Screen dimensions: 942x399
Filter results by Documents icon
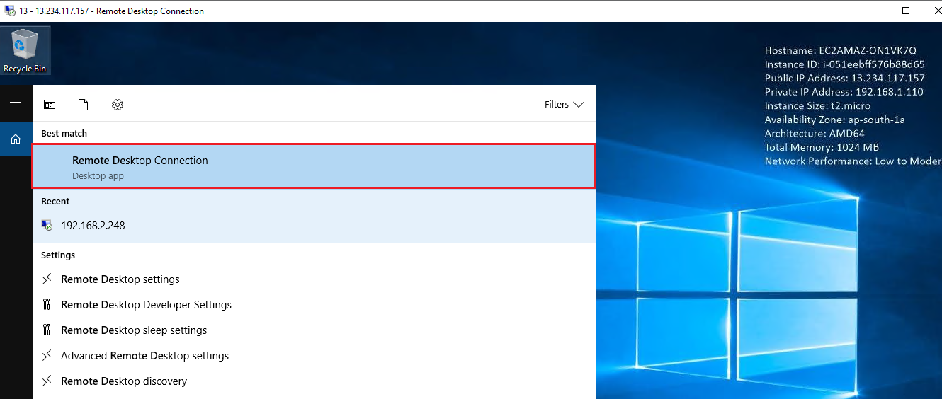(84, 105)
